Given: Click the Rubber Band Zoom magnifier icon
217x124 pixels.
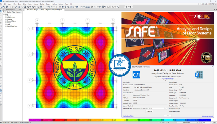Looking at the screenshot, I should pos(28,7).
